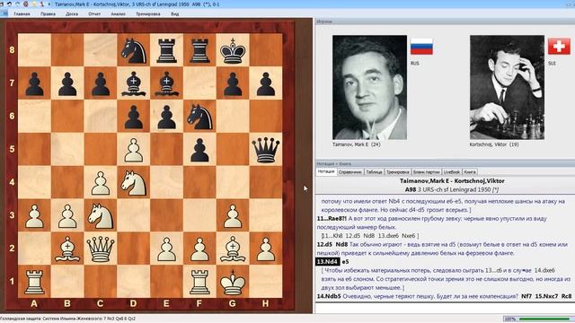Click the white queen on c2

tap(101, 249)
